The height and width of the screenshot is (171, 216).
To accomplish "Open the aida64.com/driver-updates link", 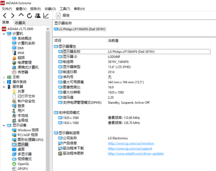I will (x=136, y=153).
